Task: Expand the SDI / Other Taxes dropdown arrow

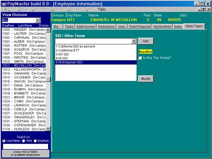Action: click(134, 41)
